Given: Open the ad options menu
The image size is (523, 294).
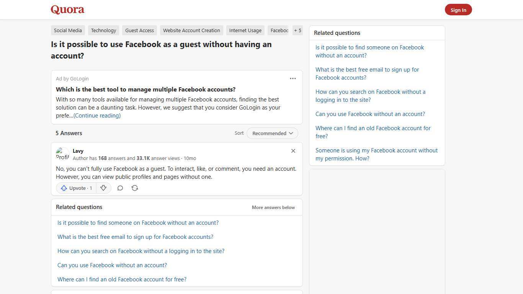Looking at the screenshot, I should 293,78.
